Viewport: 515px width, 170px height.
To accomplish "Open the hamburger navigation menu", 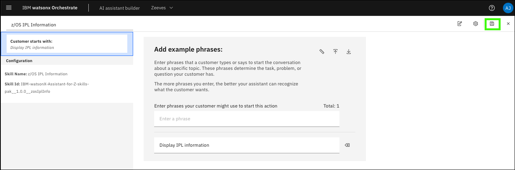I will [9, 8].
